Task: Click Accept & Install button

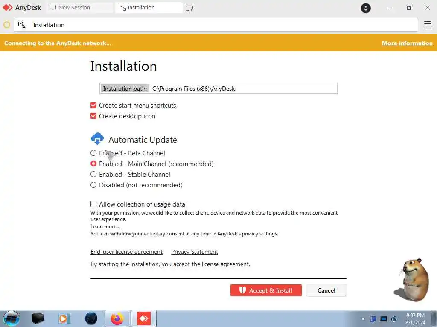Action: point(266,290)
